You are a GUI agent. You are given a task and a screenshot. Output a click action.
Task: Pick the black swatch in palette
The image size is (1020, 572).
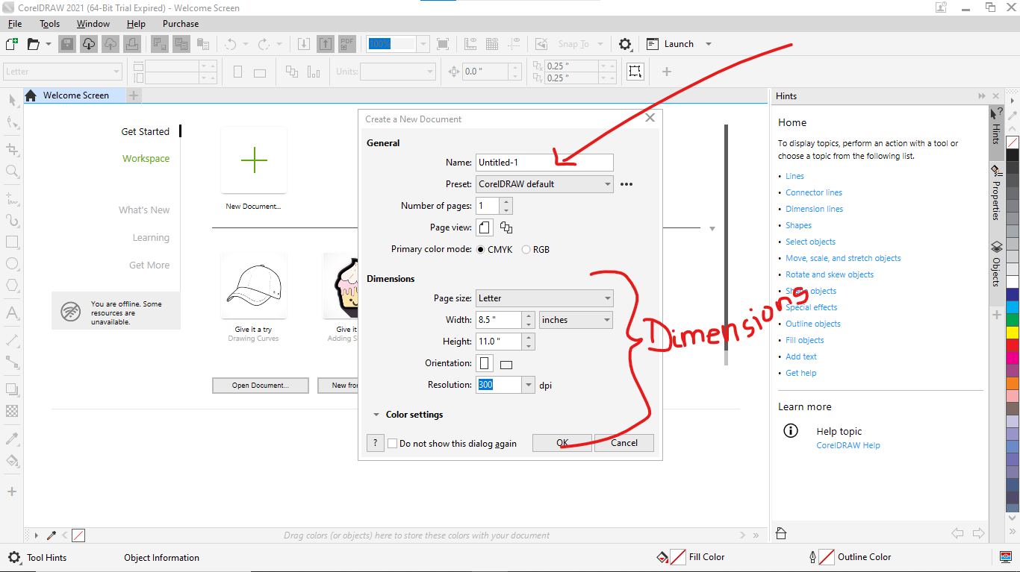tap(1013, 155)
